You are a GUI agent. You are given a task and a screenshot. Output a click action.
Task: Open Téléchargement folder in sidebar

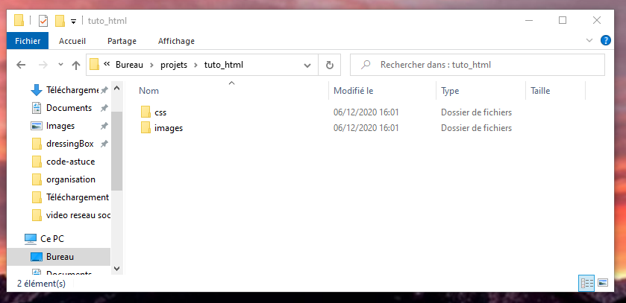(78, 197)
